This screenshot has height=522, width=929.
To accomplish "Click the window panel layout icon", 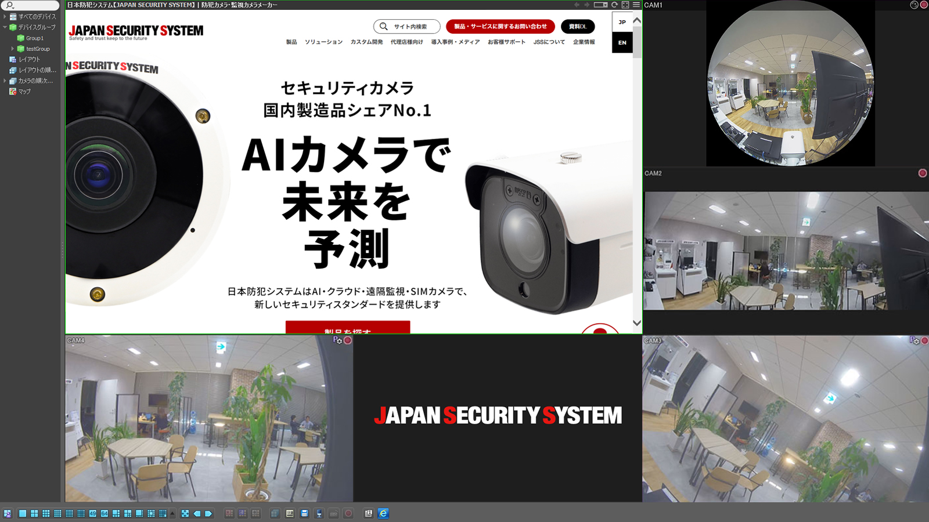I will [x=290, y=513].
